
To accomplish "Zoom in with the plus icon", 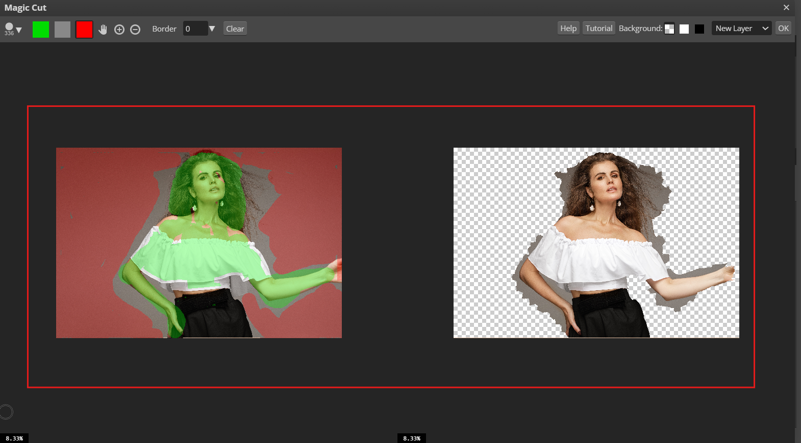I will [119, 30].
